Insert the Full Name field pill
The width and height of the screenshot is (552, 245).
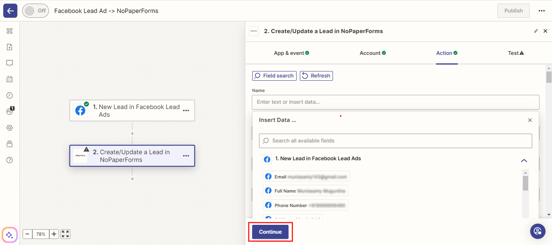[305, 191]
